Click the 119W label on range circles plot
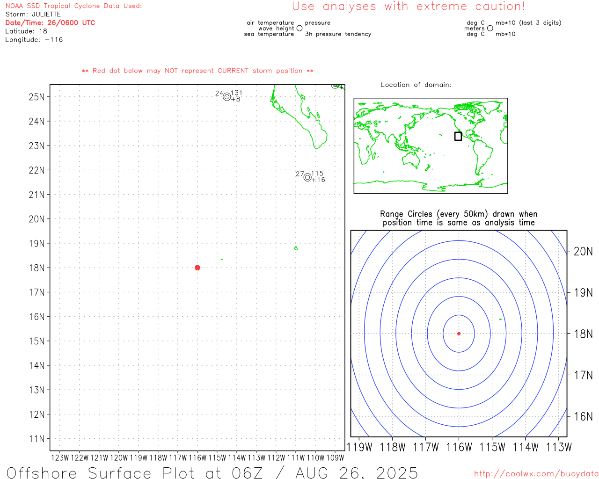The width and height of the screenshot is (599, 479). tap(359, 447)
